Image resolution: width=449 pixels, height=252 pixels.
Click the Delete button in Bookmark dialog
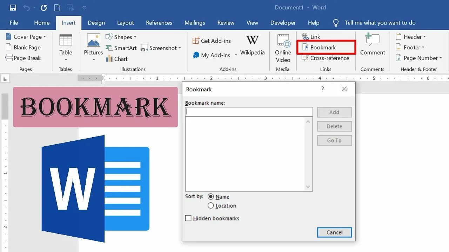point(334,126)
